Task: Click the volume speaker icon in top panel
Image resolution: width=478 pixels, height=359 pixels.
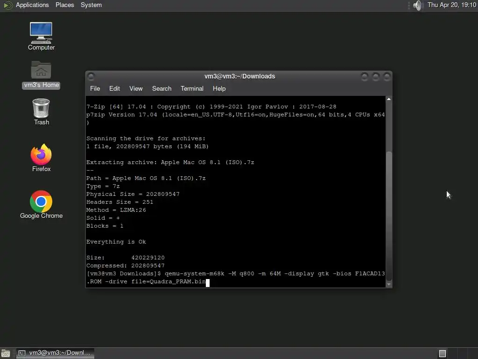Action: click(417, 5)
